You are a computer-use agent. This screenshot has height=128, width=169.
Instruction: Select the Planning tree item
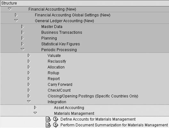click(x=49, y=38)
